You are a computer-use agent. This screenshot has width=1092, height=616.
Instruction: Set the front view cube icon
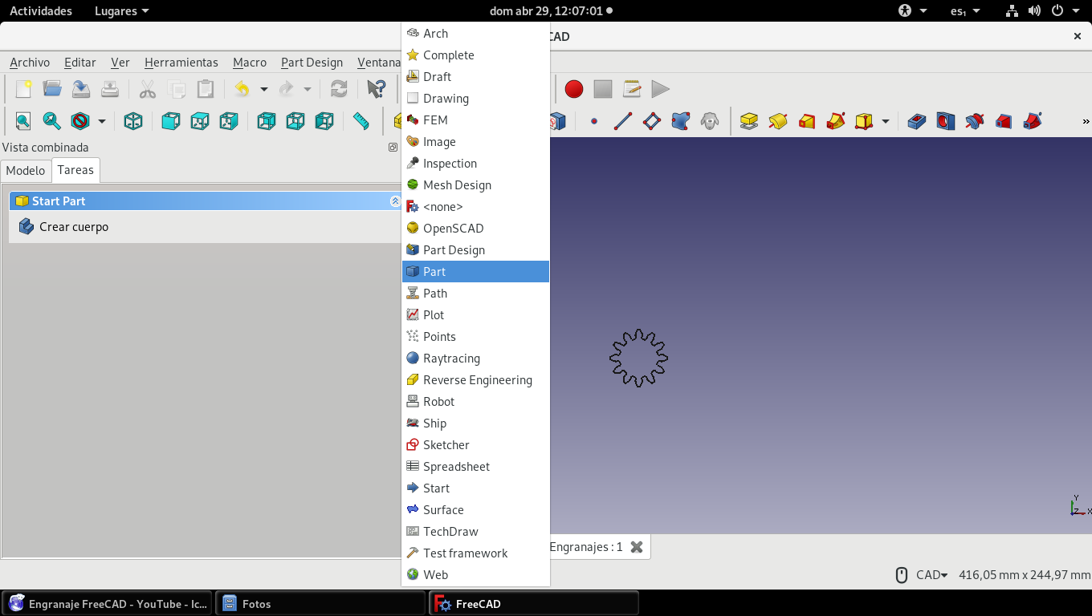tap(171, 121)
